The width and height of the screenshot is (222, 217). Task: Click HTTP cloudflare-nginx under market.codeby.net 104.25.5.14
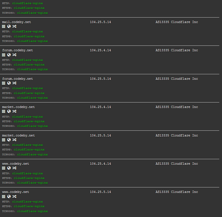tap(22, 145)
